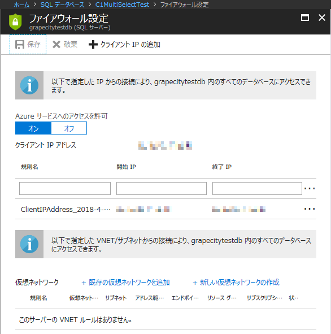
Task: Click the 仮想ネット… column header
Action: 84,298
